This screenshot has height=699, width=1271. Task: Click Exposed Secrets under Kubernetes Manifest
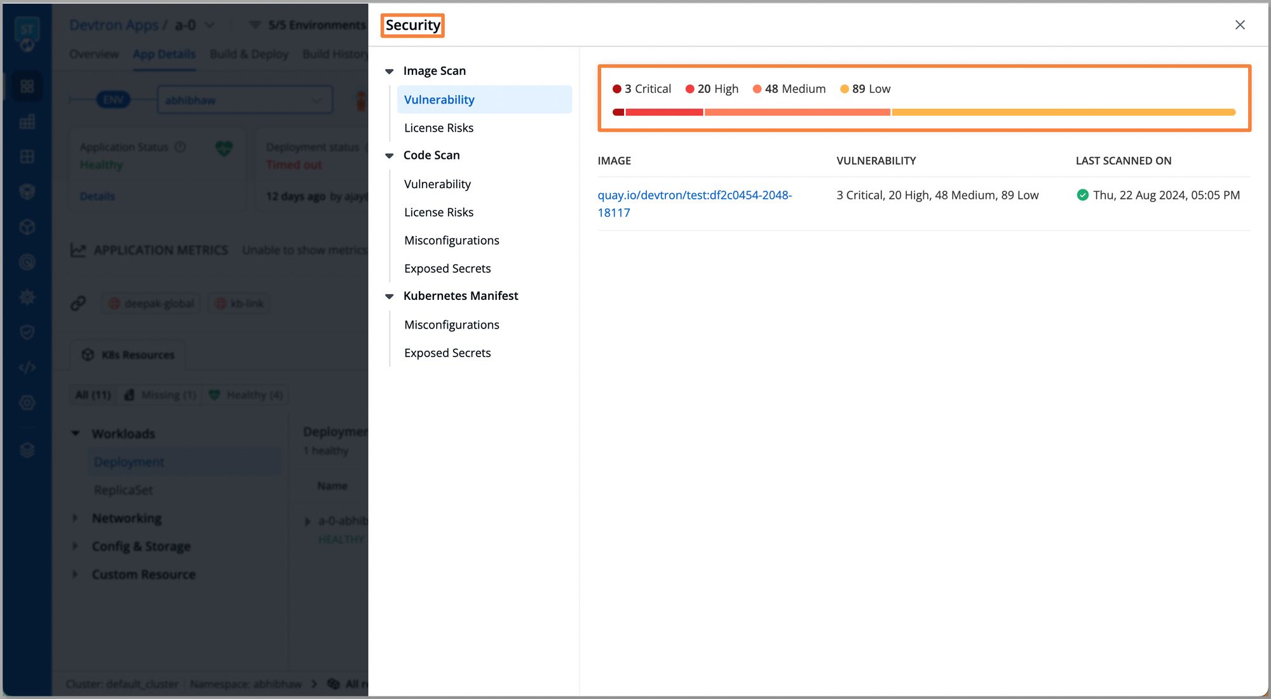pos(447,352)
